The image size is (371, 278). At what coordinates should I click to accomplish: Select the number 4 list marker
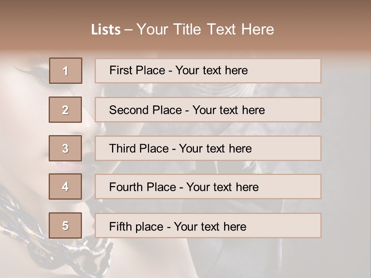click(65, 186)
